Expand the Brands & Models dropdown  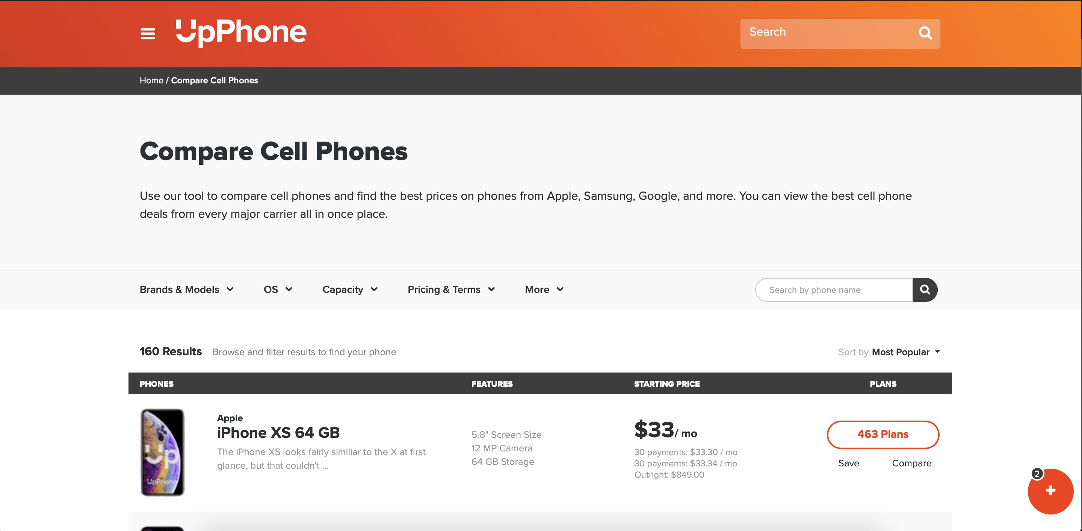coord(186,289)
